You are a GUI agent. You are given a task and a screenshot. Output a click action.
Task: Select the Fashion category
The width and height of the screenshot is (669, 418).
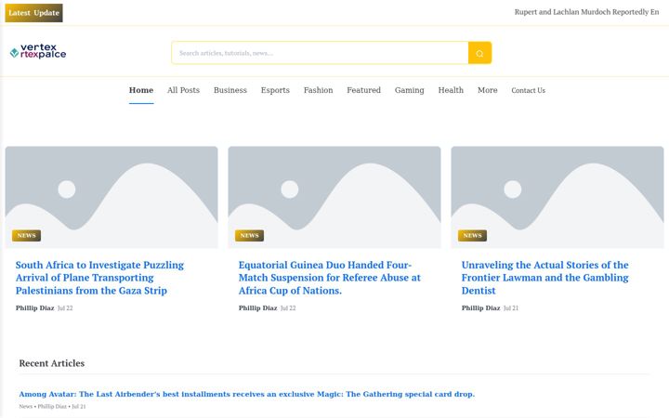pos(319,90)
